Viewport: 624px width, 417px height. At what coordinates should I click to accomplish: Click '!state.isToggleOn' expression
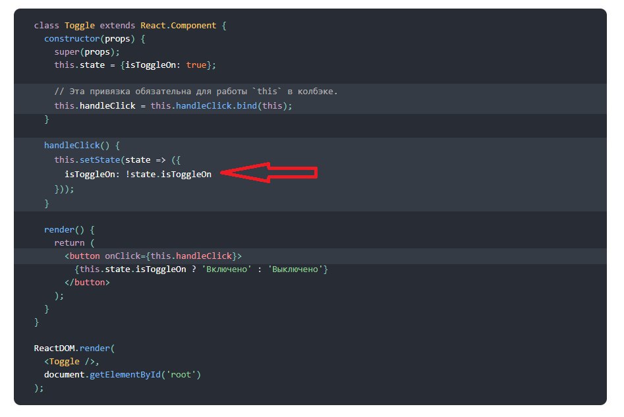(168, 175)
